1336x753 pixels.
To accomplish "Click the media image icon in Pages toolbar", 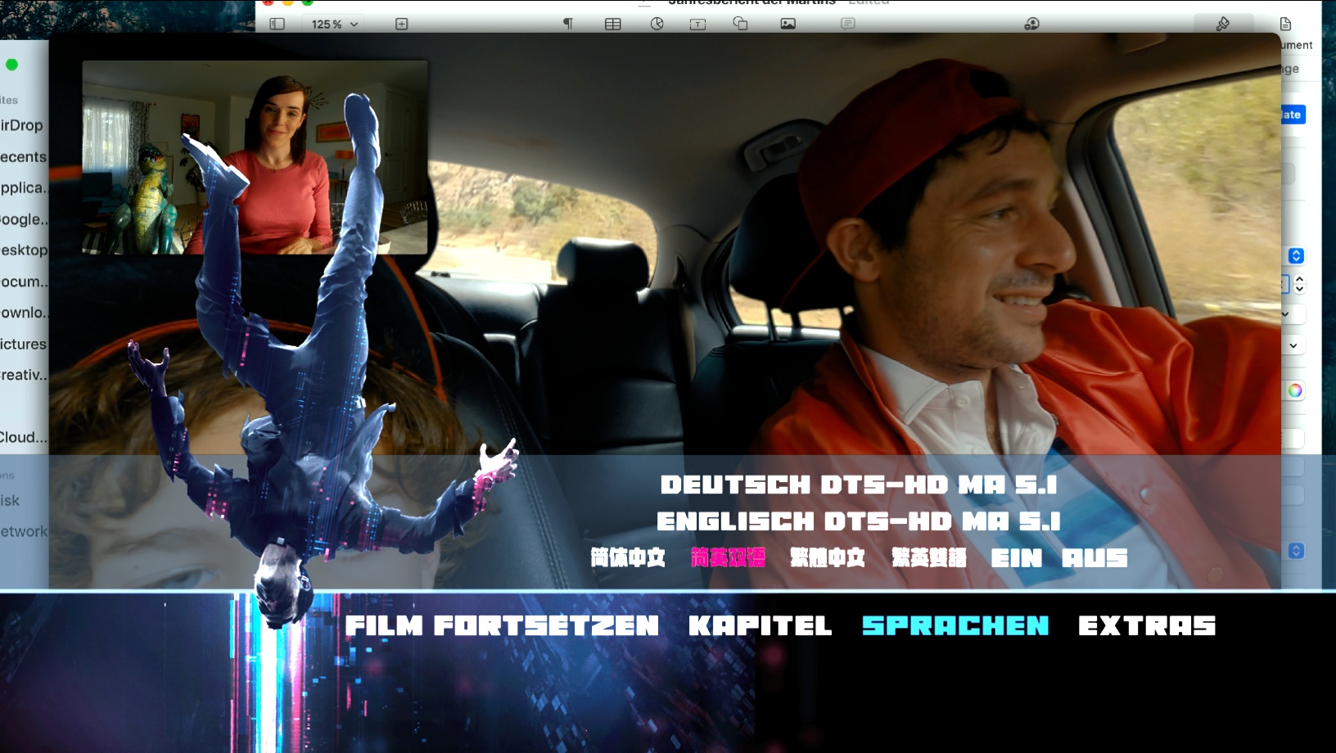I will coord(788,24).
